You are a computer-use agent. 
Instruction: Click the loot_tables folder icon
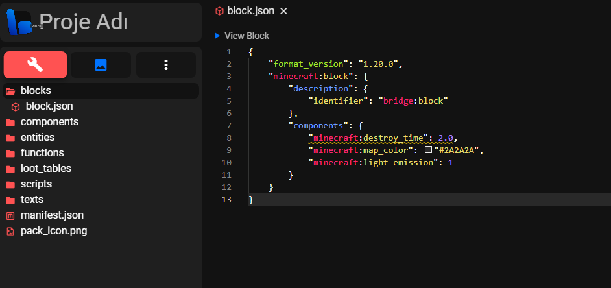click(x=10, y=169)
